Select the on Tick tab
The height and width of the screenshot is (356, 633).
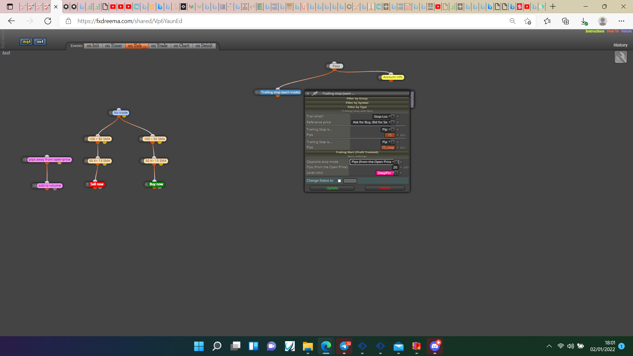click(136, 46)
